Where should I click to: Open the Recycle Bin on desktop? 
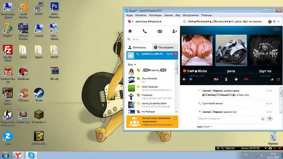click(273, 138)
